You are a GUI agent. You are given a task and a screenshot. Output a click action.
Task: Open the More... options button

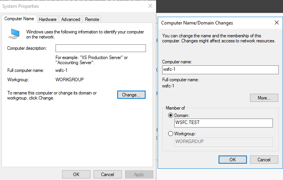pos(264,98)
